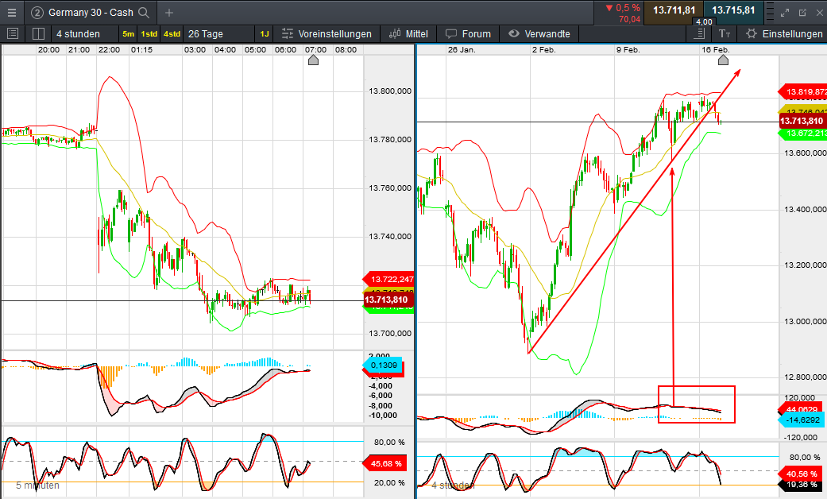Open instrument search magnifier icon
The width and height of the screenshot is (827, 499).
point(144,13)
